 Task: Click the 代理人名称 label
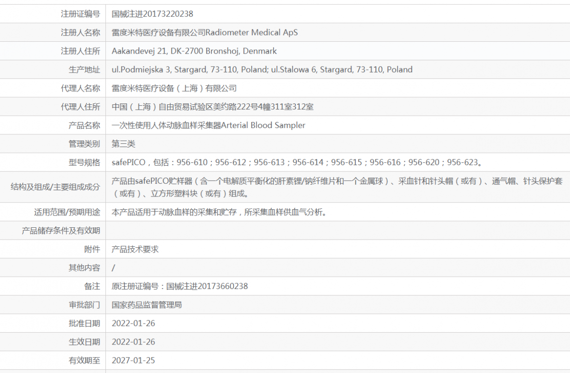pos(80,88)
